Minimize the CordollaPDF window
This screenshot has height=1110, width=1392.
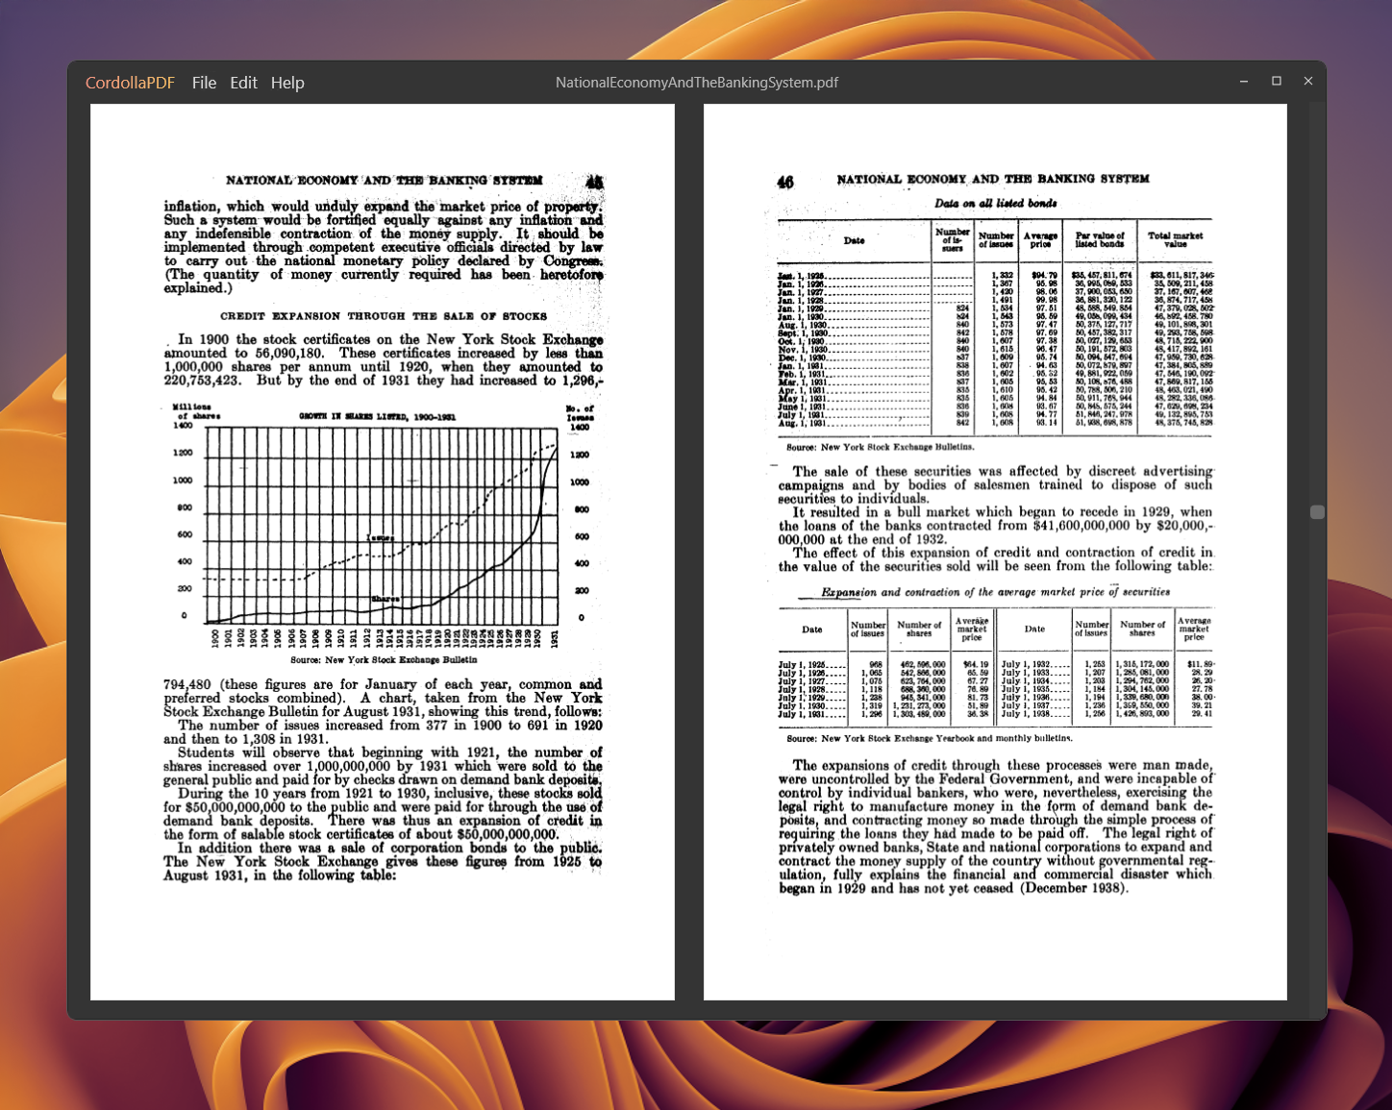pyautogui.click(x=1243, y=81)
